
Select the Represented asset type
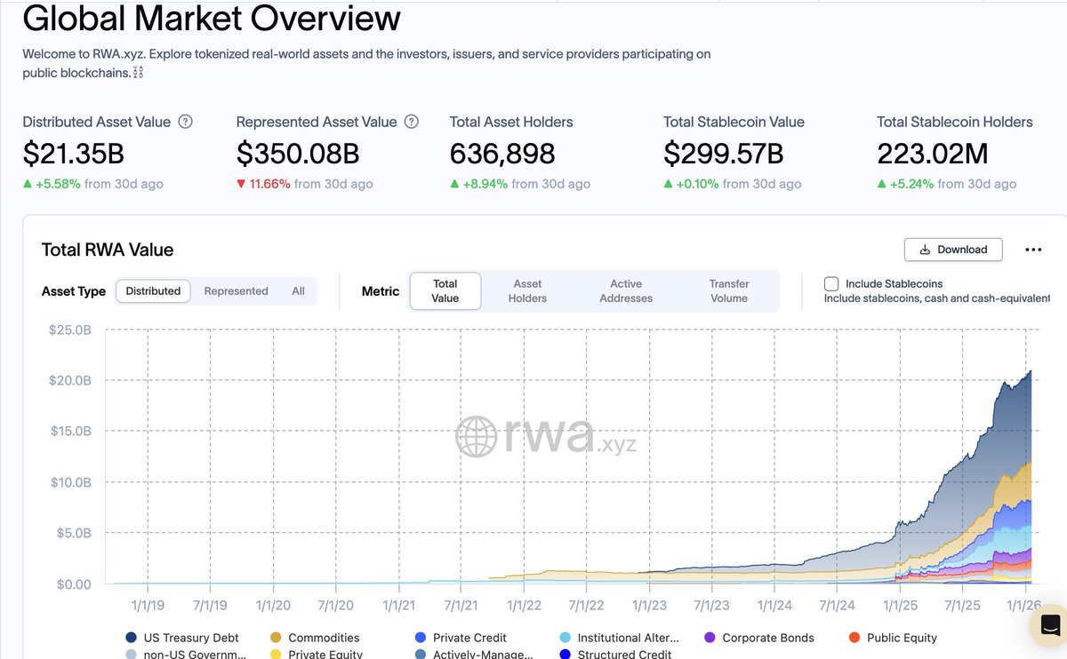(x=236, y=291)
